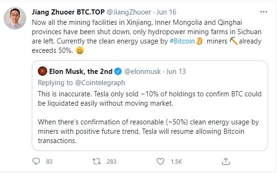
Task: Click the Jun 16 tweet date
Action: click(166, 12)
